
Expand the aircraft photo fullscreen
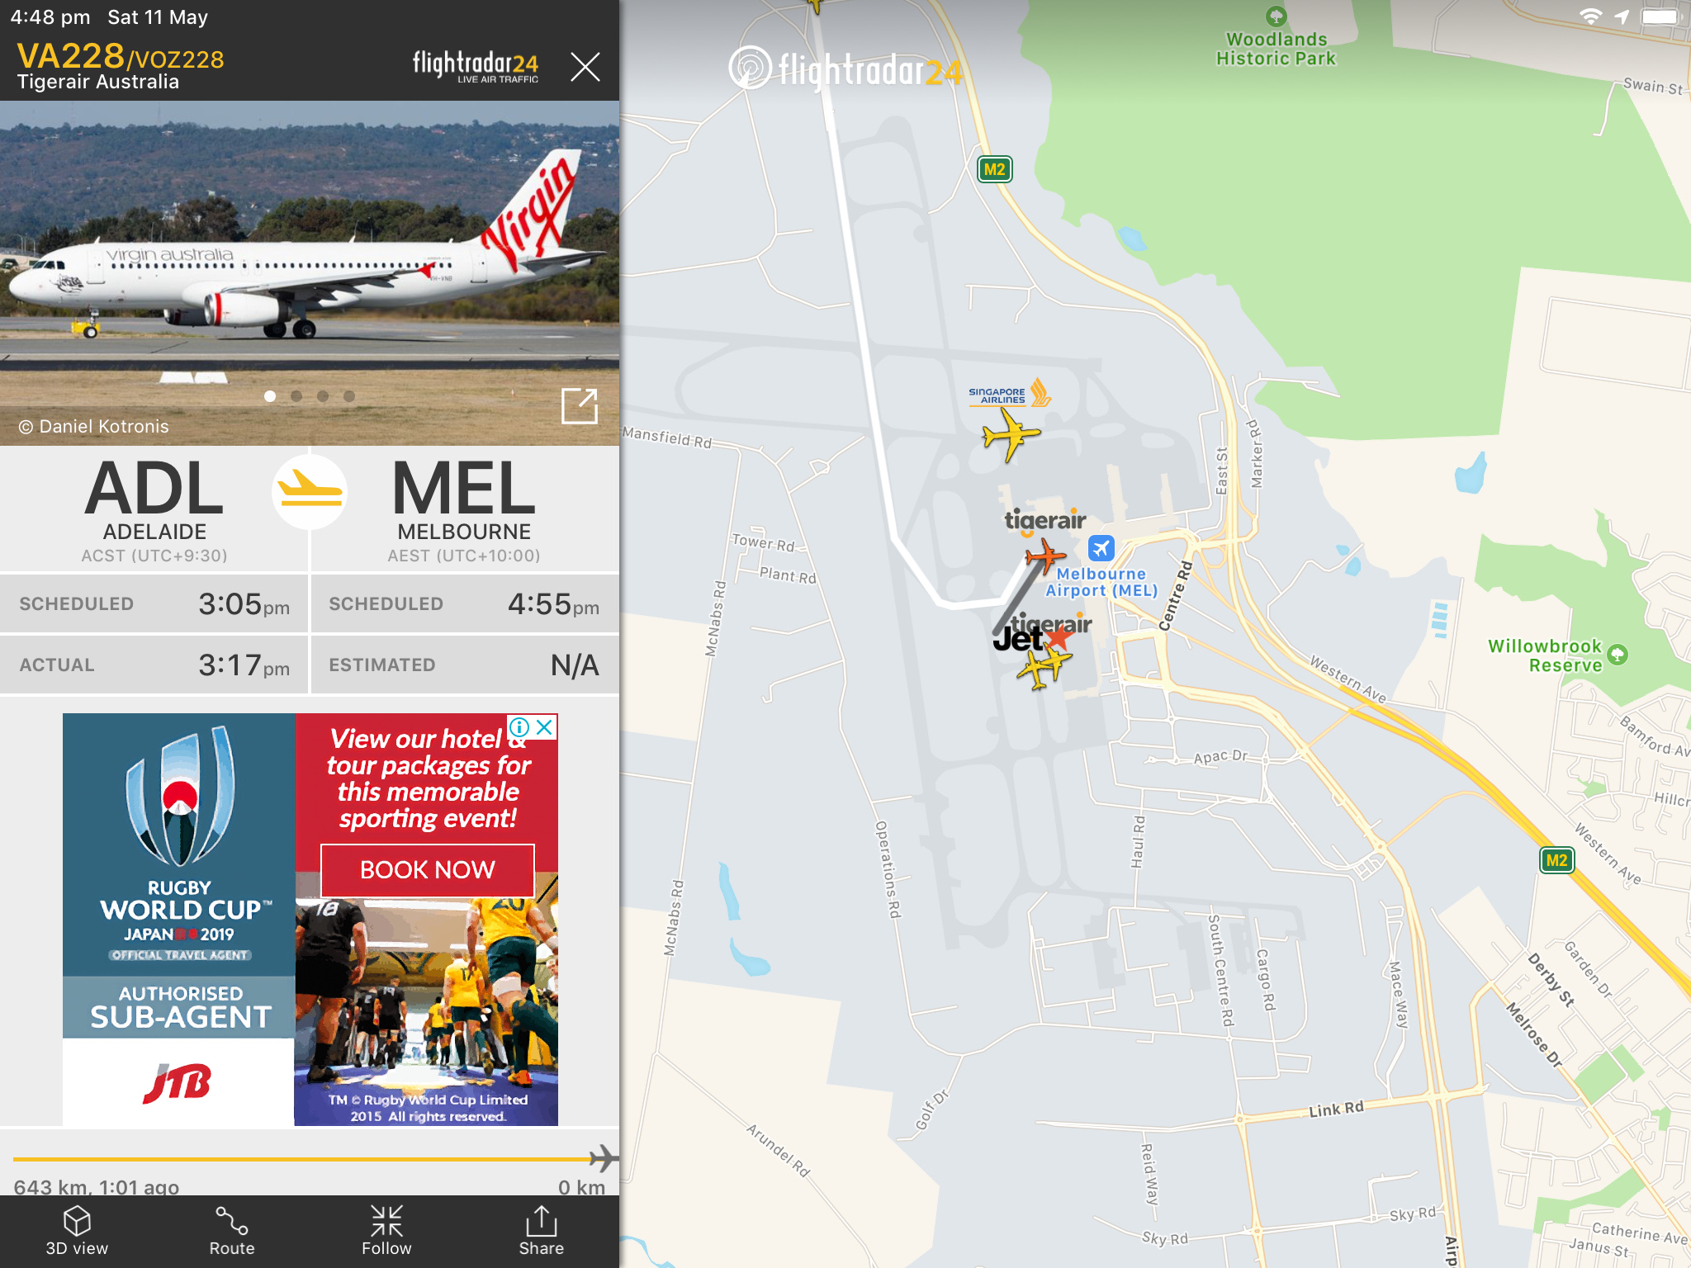pyautogui.click(x=580, y=405)
